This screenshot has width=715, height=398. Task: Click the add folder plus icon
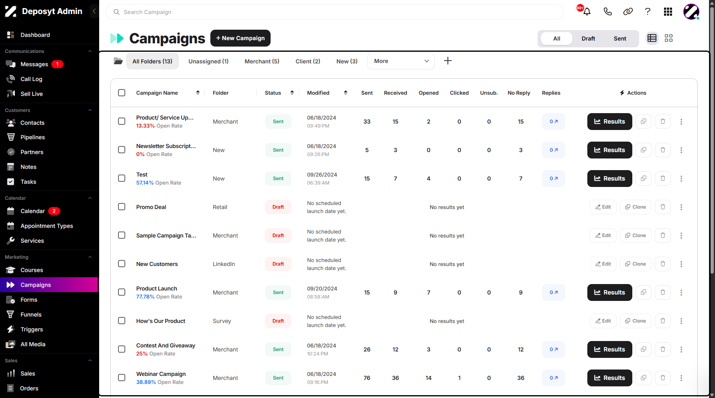pos(448,61)
